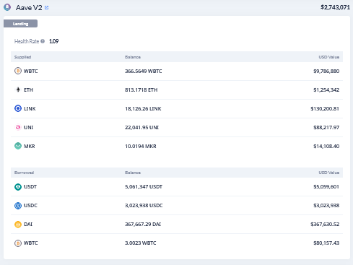Click the supplied USD Value column header
Screen dimensions: 353x265
329,57
